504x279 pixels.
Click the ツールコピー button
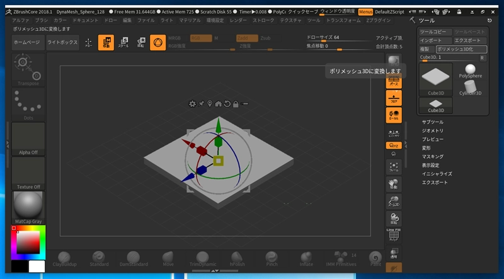tap(435, 32)
